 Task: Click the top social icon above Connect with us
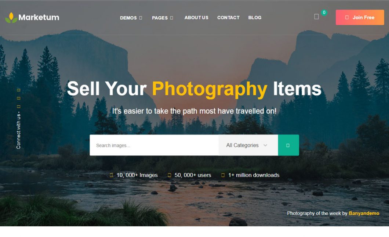click(19, 90)
